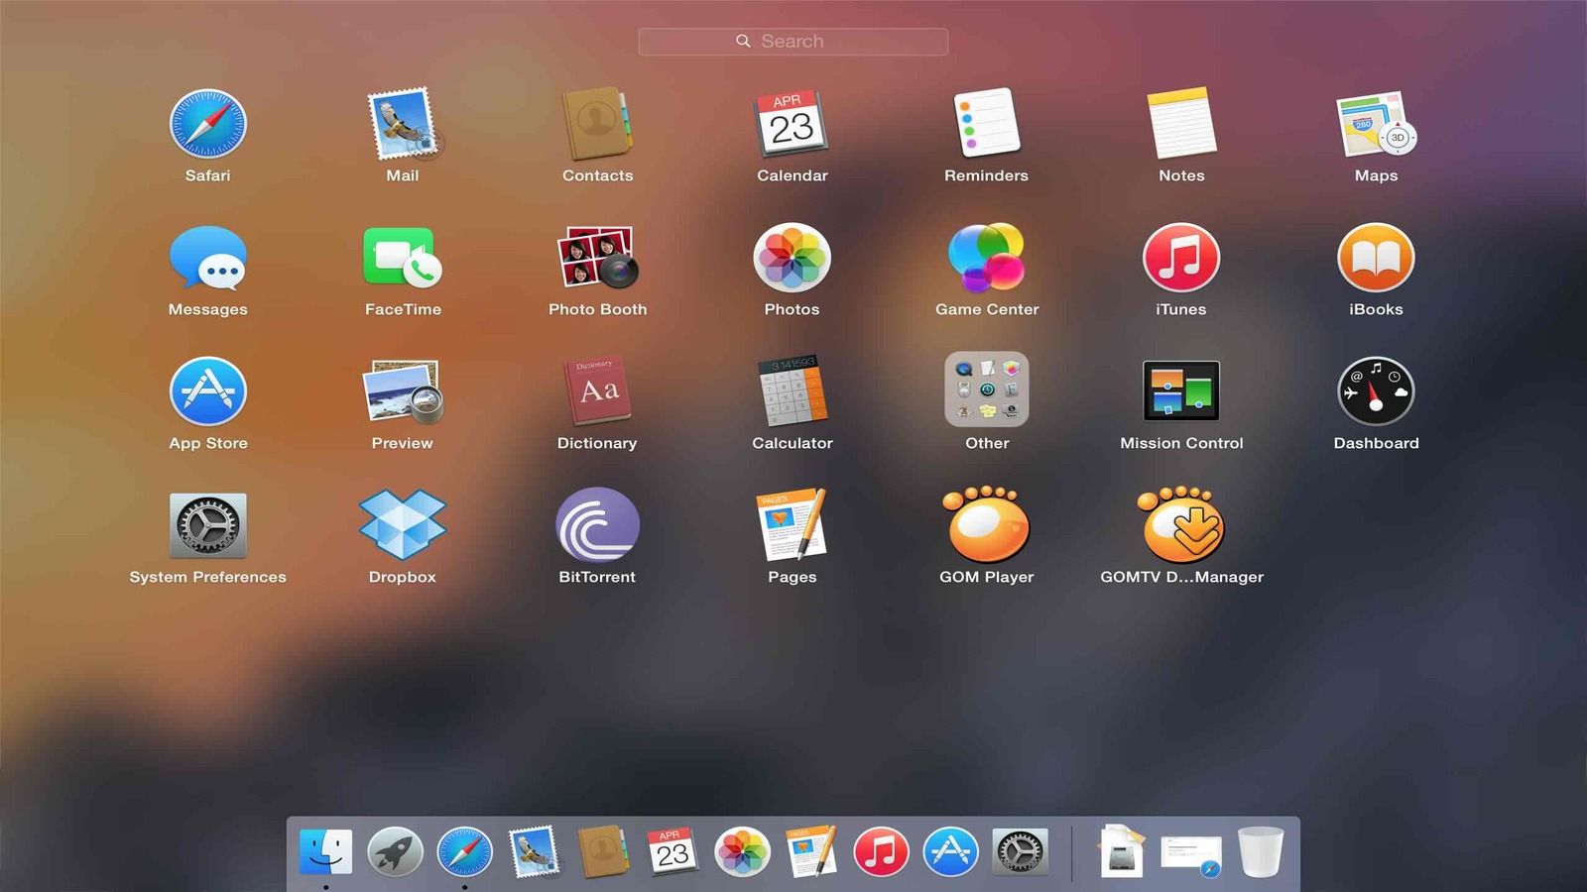Open Finder in the Dock
This screenshot has width=1587, height=892.
pos(325,851)
